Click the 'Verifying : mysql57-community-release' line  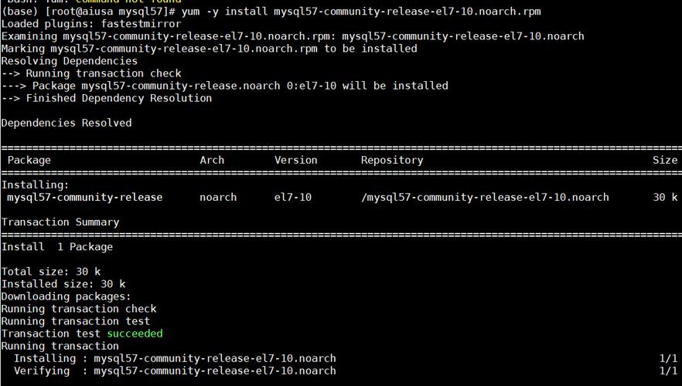175,371
